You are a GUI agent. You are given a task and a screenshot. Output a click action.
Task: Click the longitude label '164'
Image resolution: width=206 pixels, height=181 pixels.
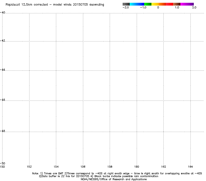190,167
